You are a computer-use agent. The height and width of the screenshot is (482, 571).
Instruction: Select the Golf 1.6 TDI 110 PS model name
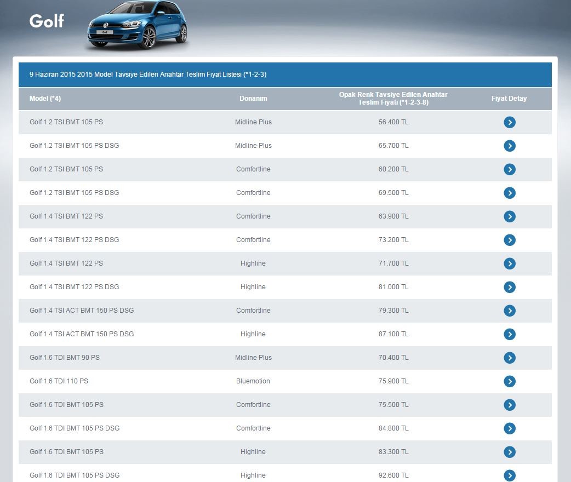pyautogui.click(x=59, y=381)
